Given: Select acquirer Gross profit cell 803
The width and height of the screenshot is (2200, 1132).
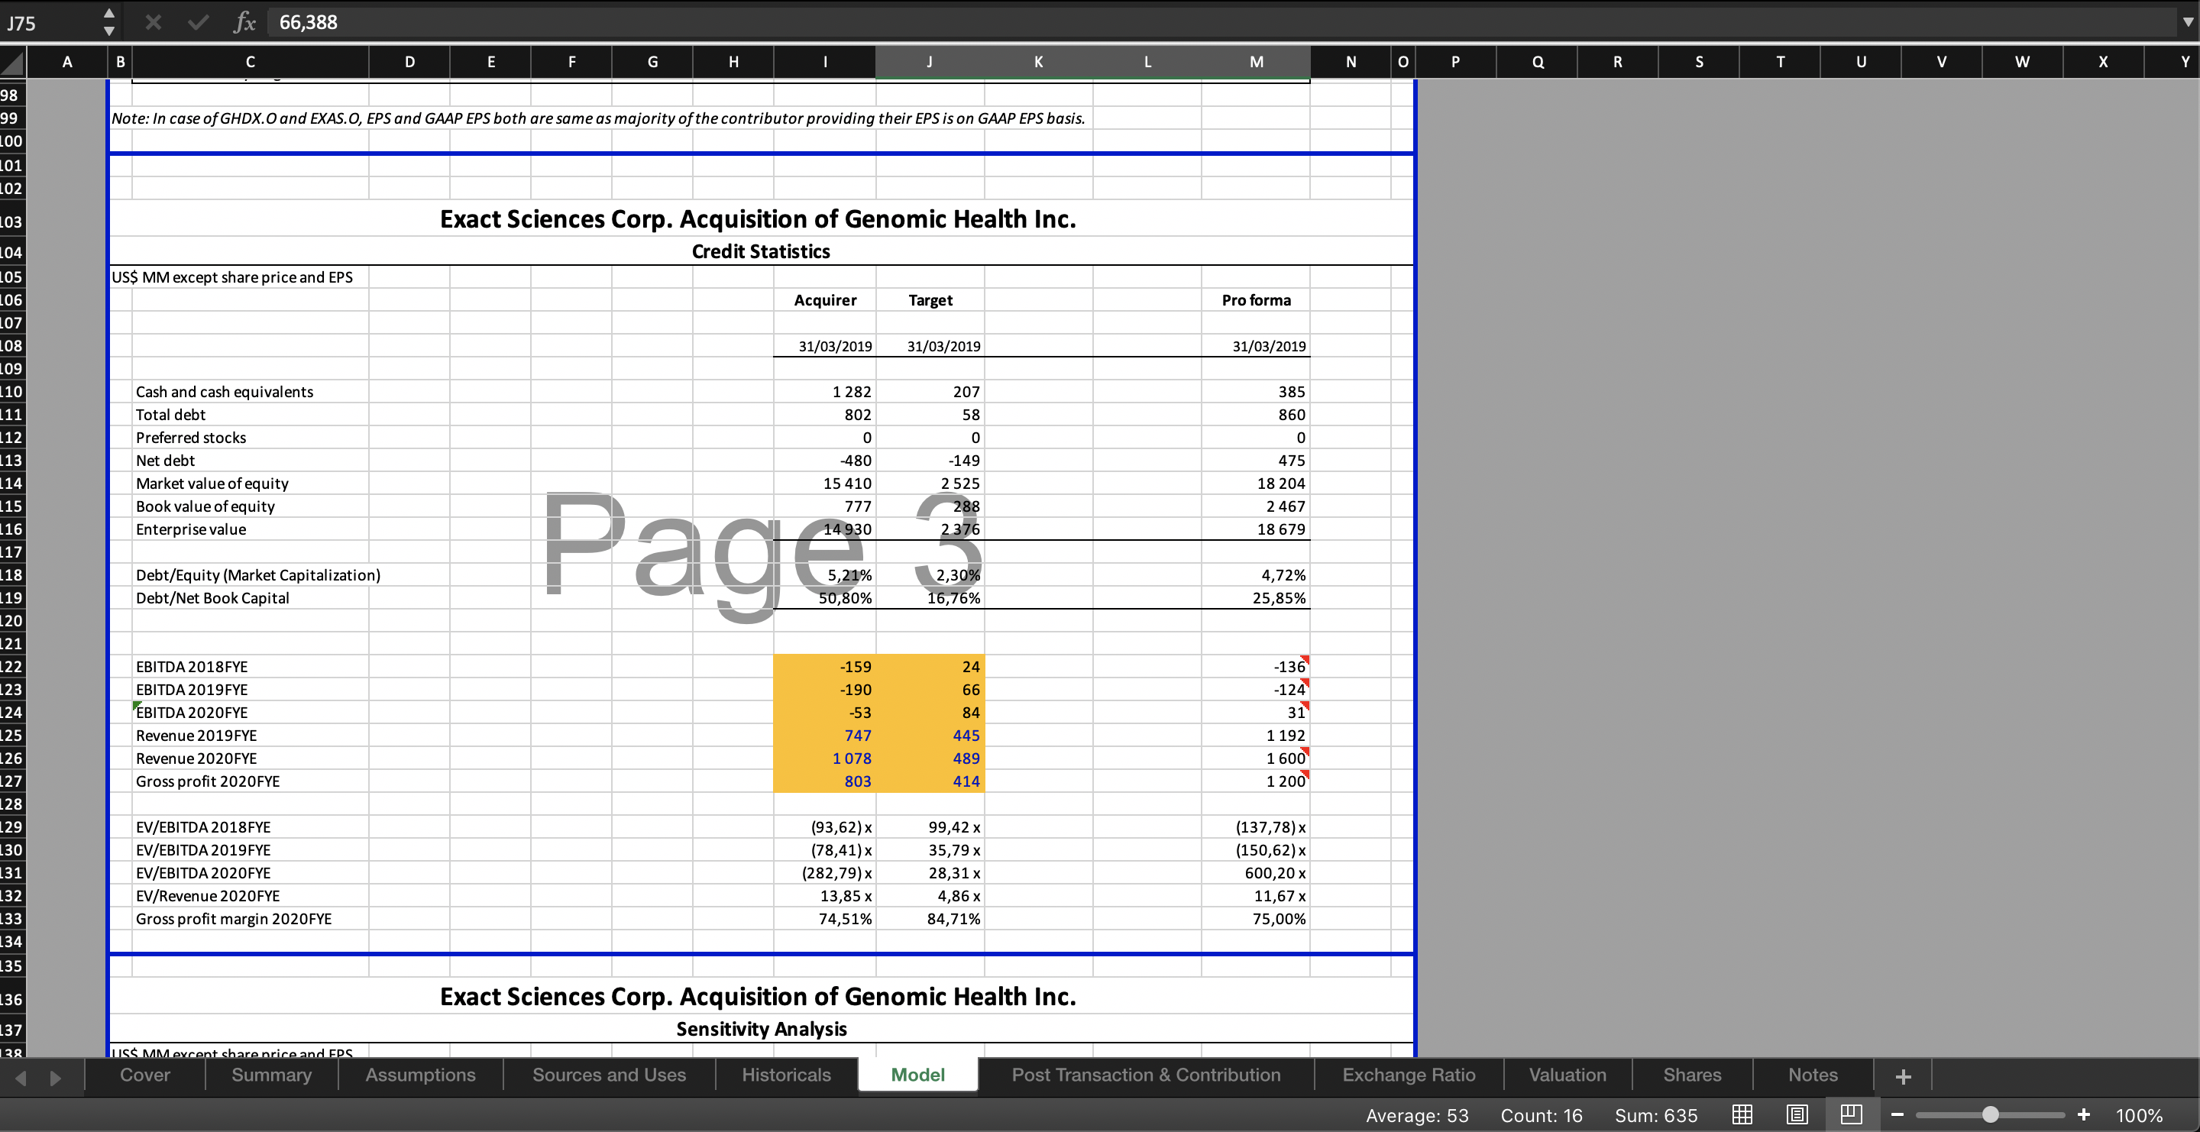Looking at the screenshot, I should (x=825, y=781).
